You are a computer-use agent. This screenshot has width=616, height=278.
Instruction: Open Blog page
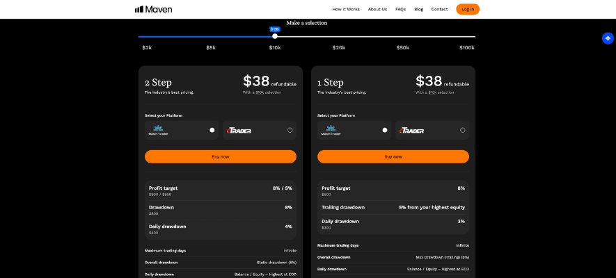419,10
